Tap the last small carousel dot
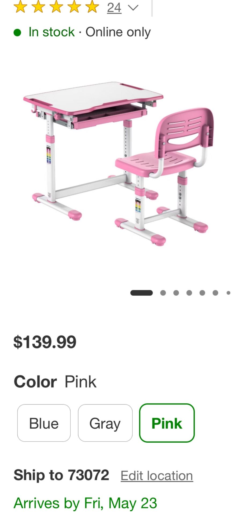The width and height of the screenshot is (238, 516). tap(228, 293)
